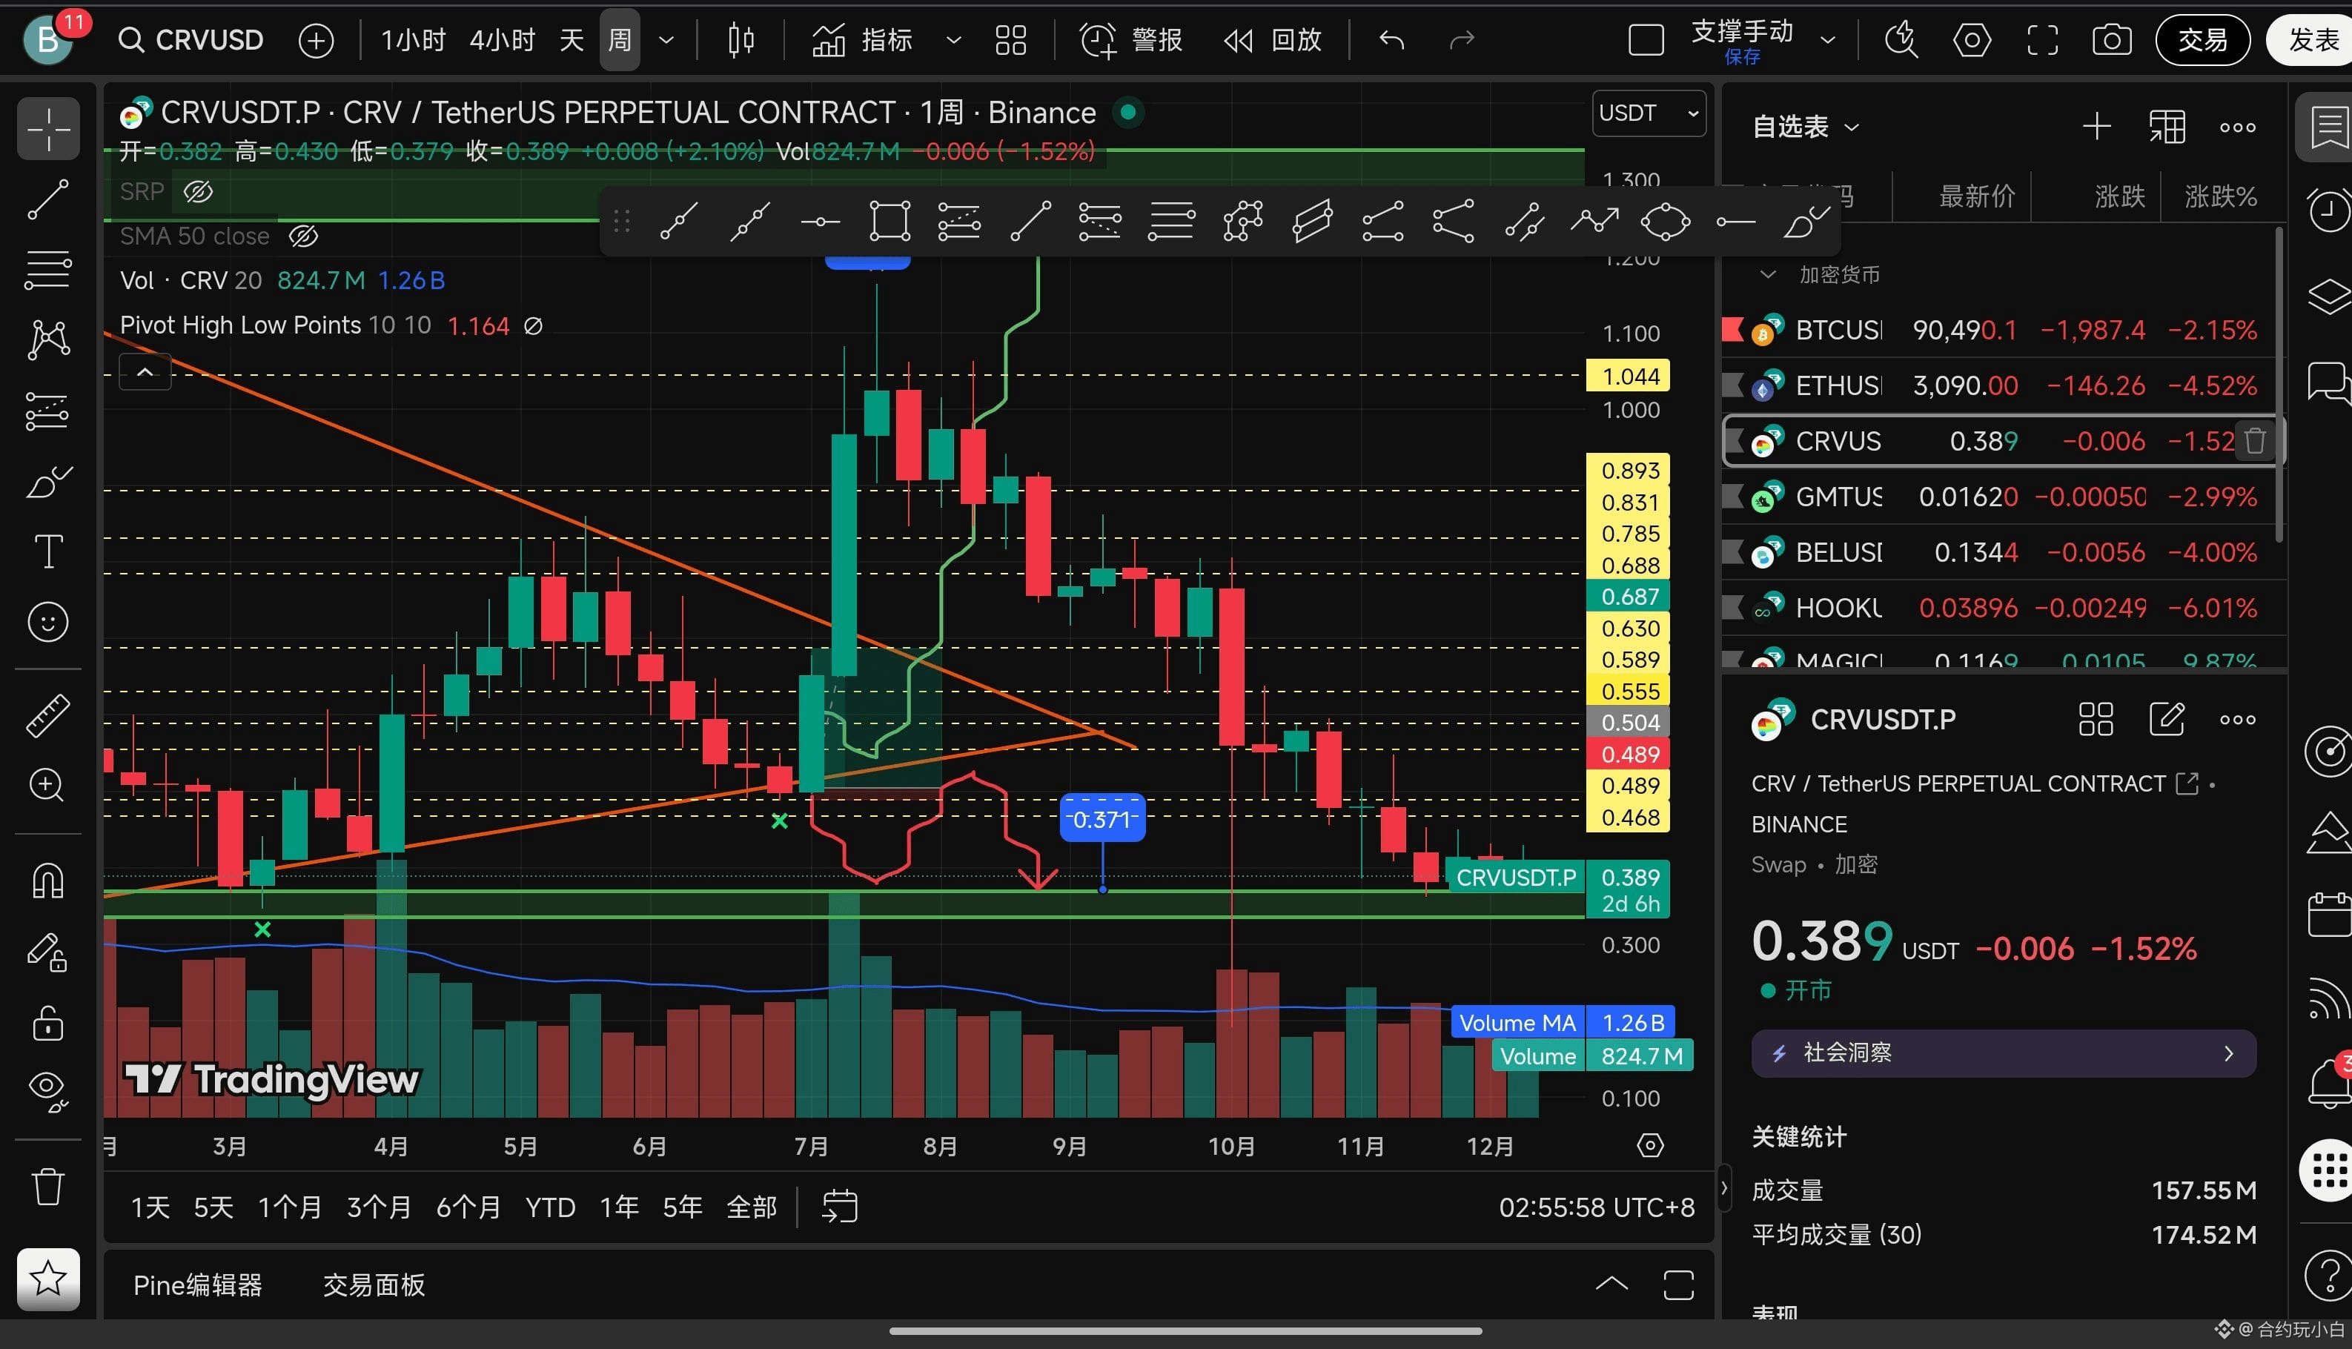Enter fullscreen mode
2352x1349 pixels.
[2043, 41]
